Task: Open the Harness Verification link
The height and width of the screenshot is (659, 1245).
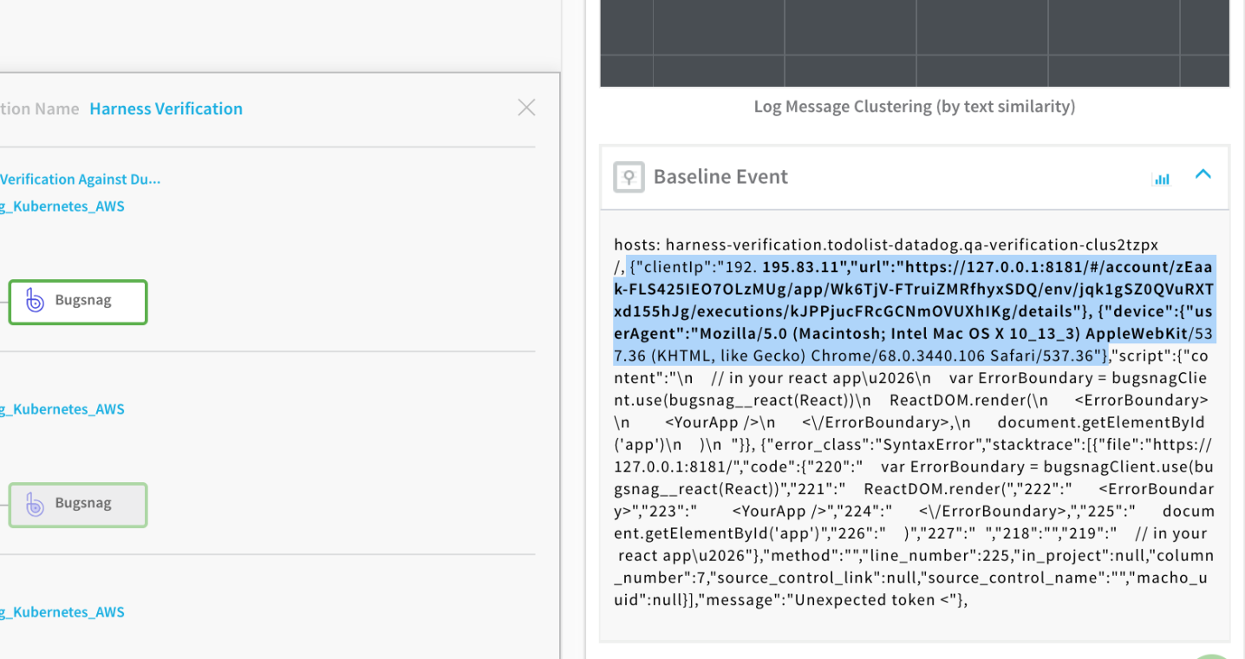Action: tap(166, 108)
